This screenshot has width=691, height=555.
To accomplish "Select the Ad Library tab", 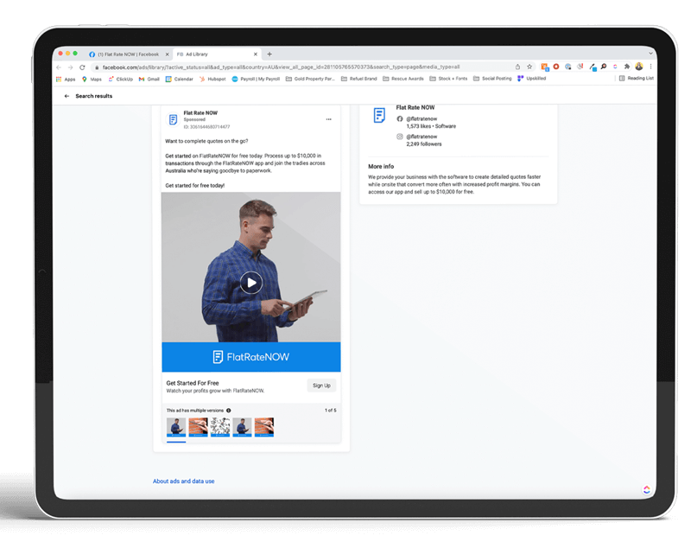I will pyautogui.click(x=217, y=54).
